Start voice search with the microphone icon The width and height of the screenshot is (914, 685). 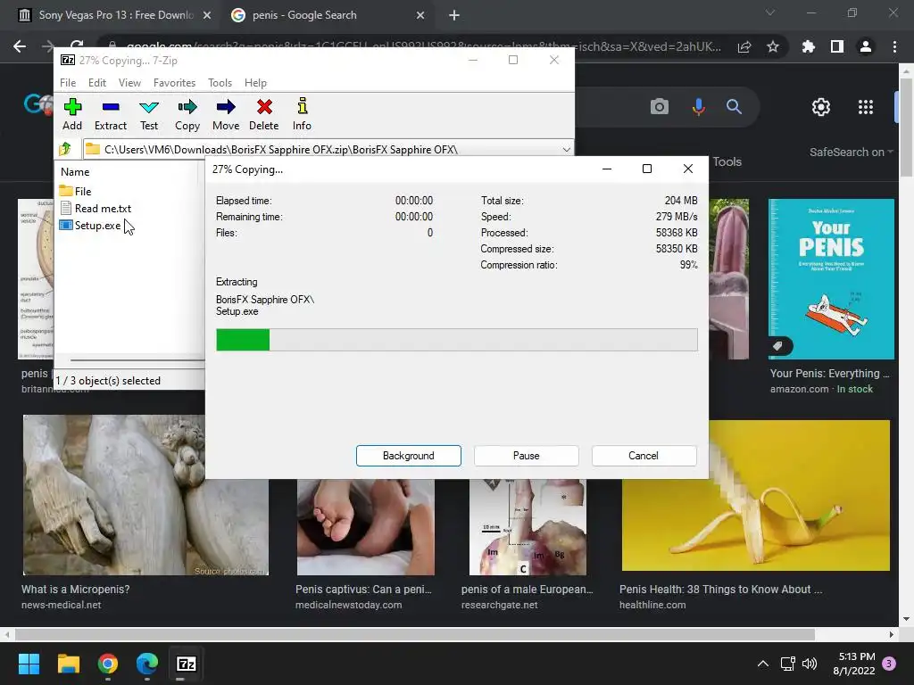pos(698,107)
